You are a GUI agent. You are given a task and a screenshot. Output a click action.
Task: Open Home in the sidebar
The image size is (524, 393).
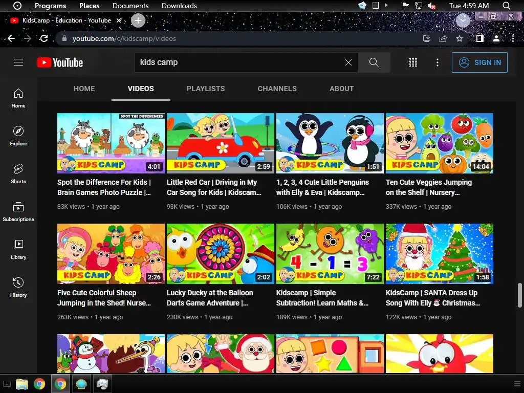pos(18,98)
